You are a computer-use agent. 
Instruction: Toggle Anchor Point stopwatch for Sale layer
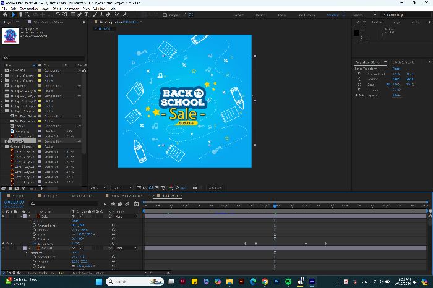[34, 226]
